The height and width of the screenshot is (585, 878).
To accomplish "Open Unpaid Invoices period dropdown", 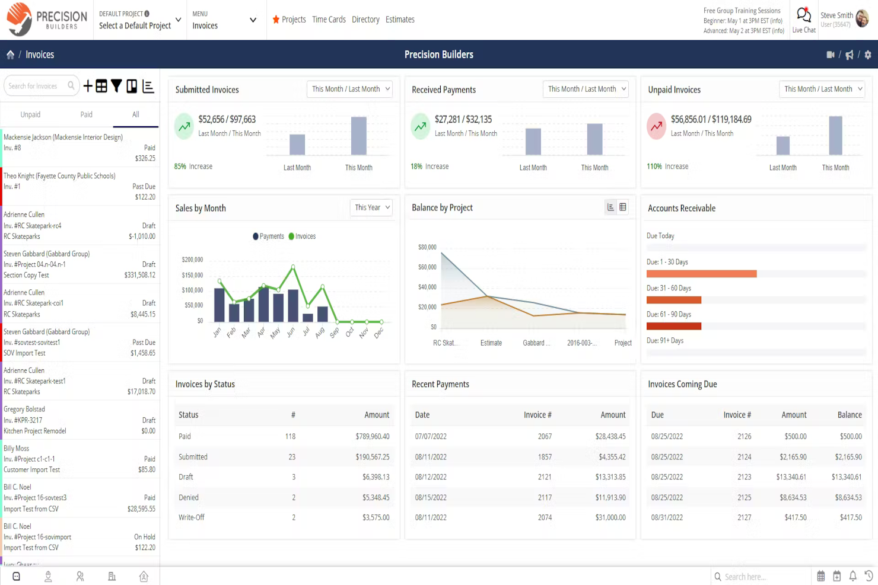I will [x=822, y=89].
